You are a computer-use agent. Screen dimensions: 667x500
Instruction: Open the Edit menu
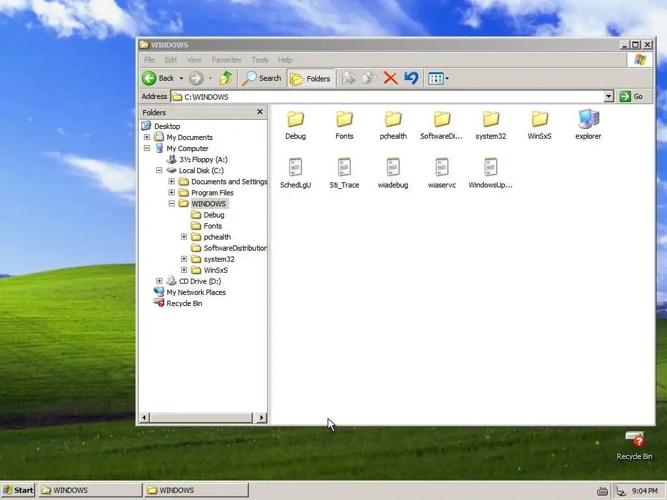pos(171,60)
